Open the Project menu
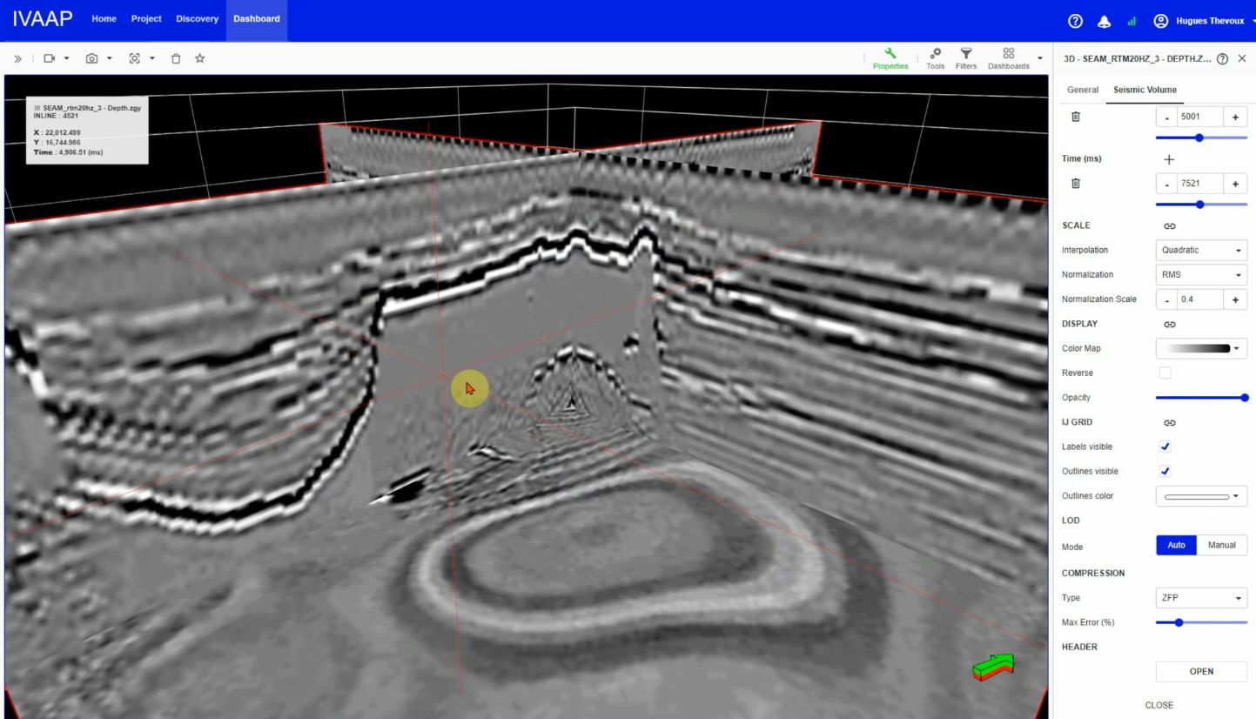 [x=146, y=19]
